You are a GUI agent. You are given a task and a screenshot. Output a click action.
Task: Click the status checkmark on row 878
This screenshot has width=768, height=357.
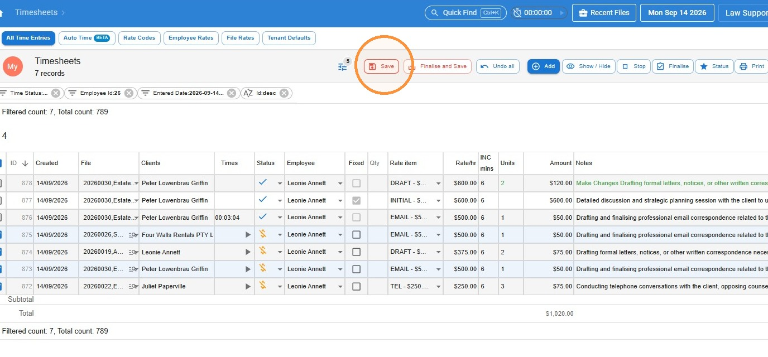pos(263,182)
